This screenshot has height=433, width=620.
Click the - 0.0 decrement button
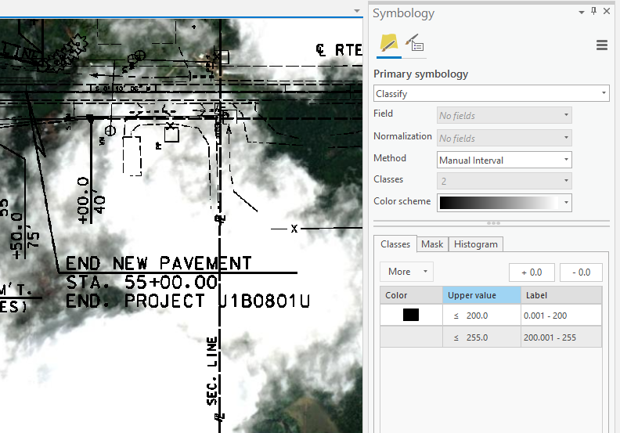coord(581,272)
